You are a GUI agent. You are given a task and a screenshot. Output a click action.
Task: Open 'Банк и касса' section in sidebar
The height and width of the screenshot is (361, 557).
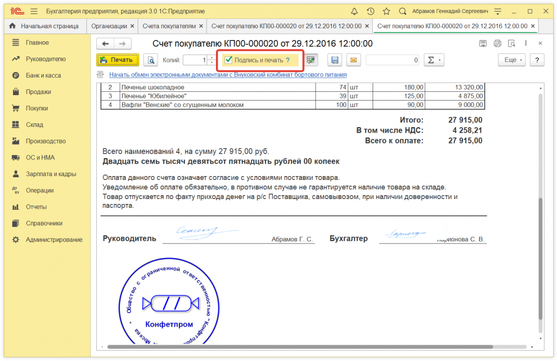(x=43, y=76)
